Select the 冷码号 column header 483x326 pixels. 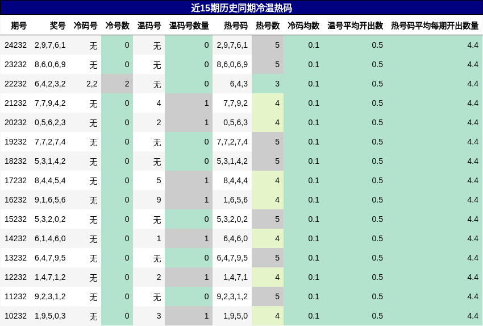click(x=85, y=26)
